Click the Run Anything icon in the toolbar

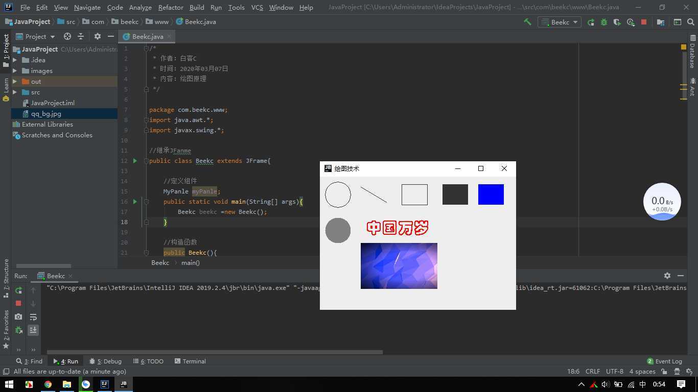[678, 22]
